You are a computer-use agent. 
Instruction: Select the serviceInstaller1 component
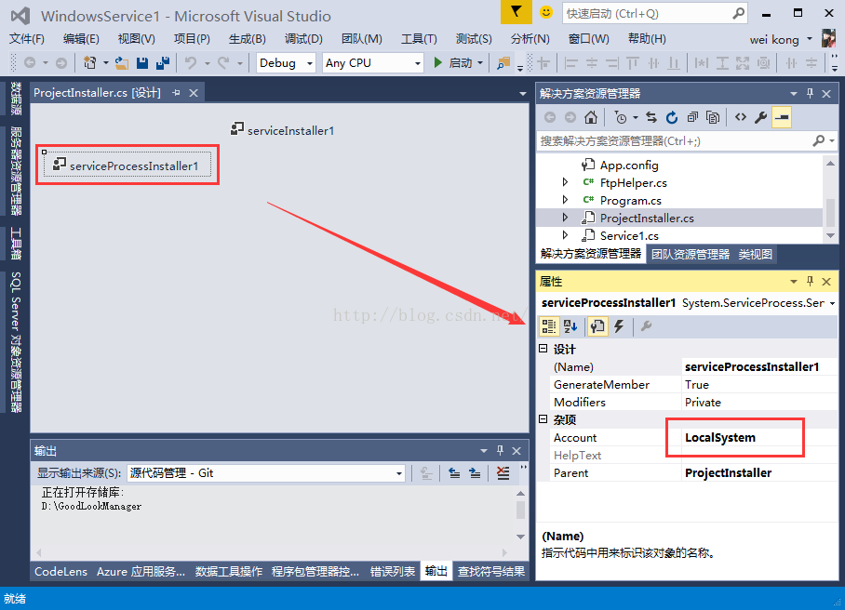pos(282,130)
